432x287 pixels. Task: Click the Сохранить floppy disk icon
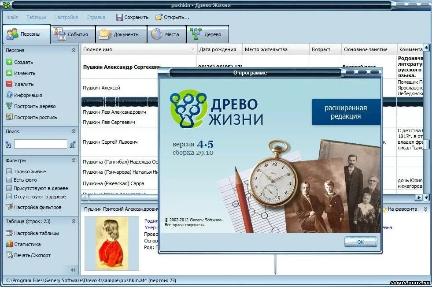point(119,17)
